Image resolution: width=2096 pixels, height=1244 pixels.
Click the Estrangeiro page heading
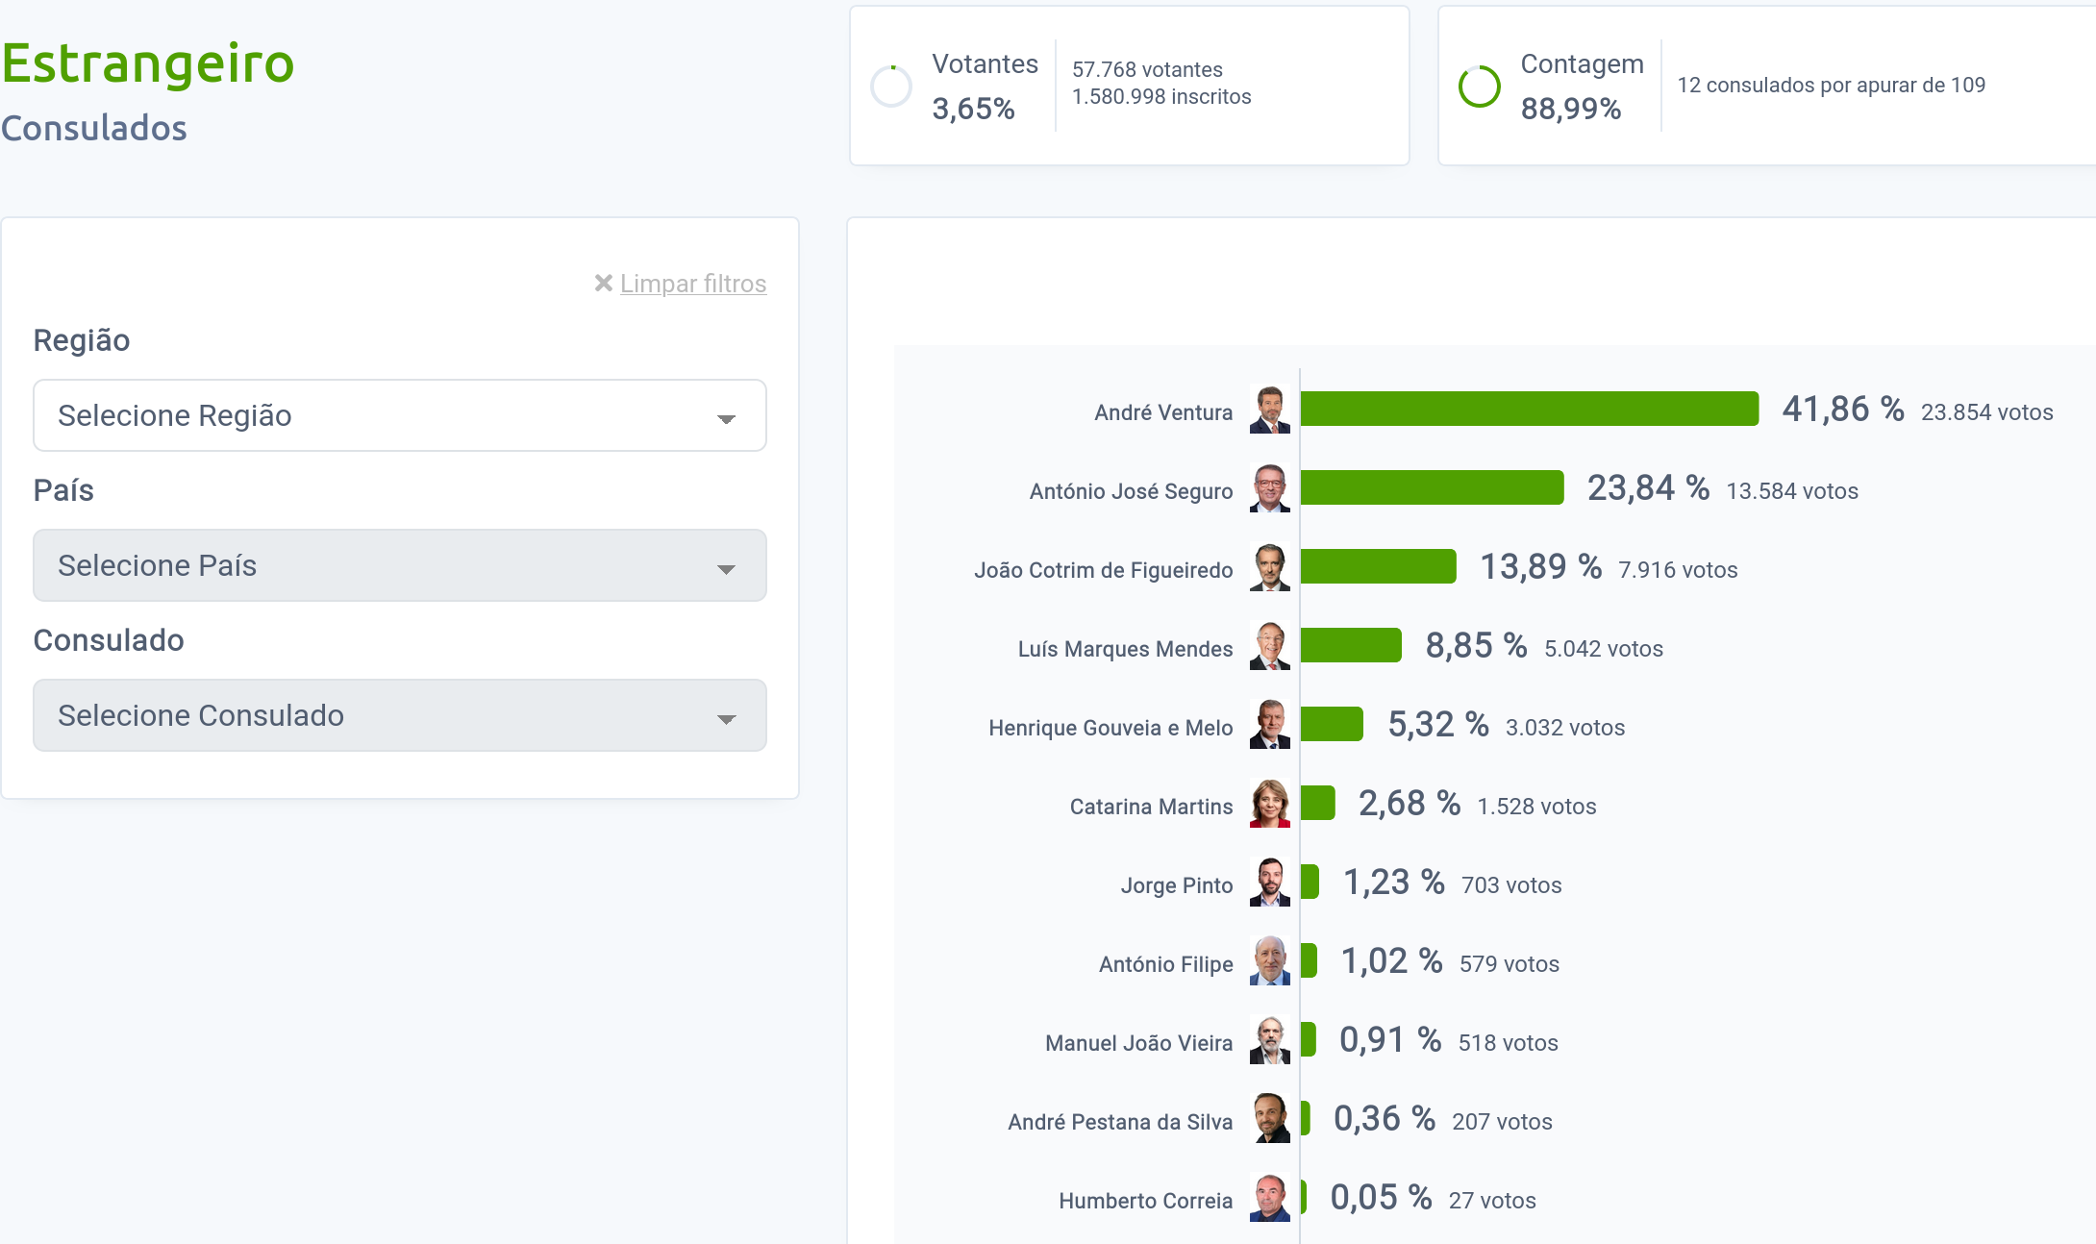click(x=148, y=63)
